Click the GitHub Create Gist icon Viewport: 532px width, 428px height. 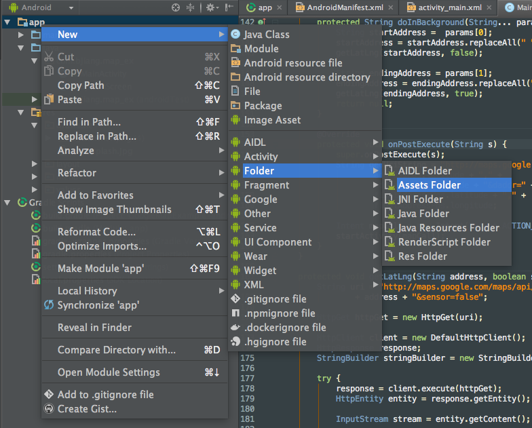(x=49, y=408)
